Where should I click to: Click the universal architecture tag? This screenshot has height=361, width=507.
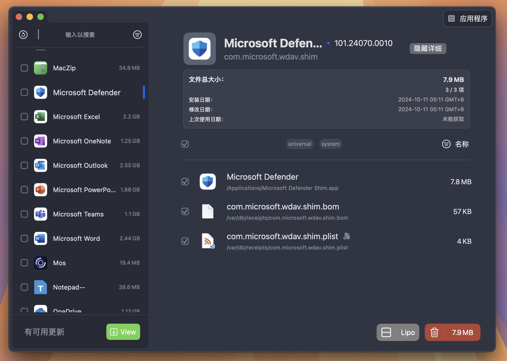point(299,144)
